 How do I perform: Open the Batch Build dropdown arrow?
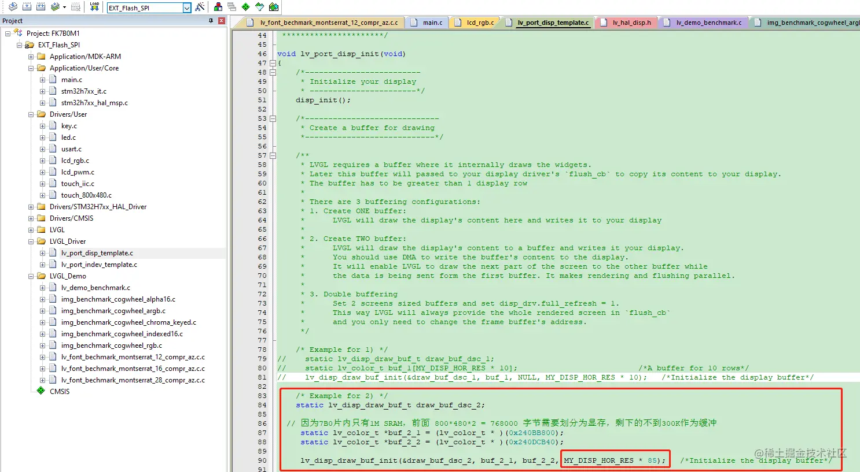[64, 8]
